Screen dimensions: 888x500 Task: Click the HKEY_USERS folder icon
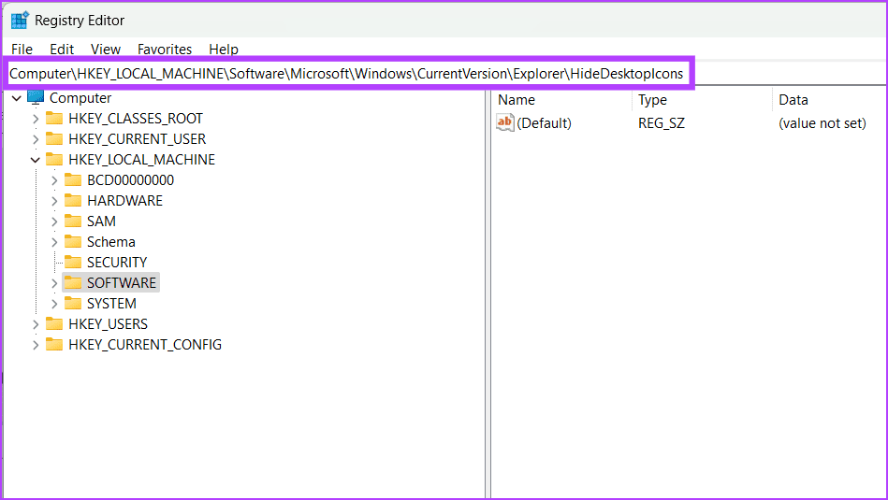tap(54, 323)
